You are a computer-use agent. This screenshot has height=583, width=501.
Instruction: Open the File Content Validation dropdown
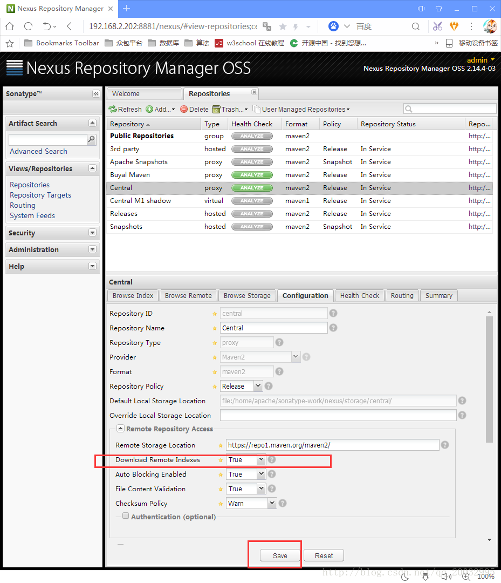261,489
